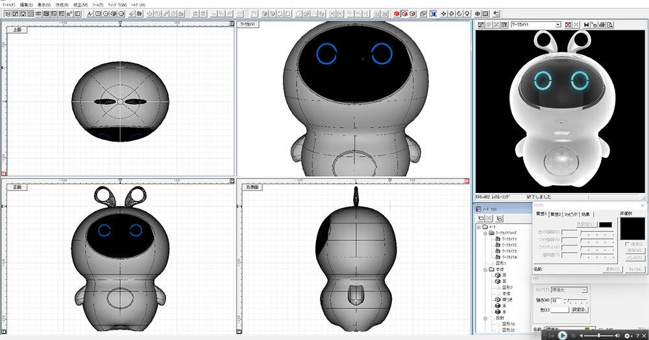Click the player settings gear icon
Image resolution: width=649 pixels, height=340 pixels.
click(x=627, y=335)
